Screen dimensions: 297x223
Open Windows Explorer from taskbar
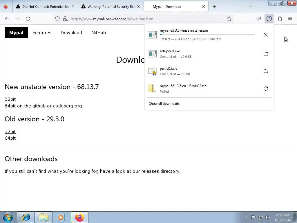click(x=44, y=217)
